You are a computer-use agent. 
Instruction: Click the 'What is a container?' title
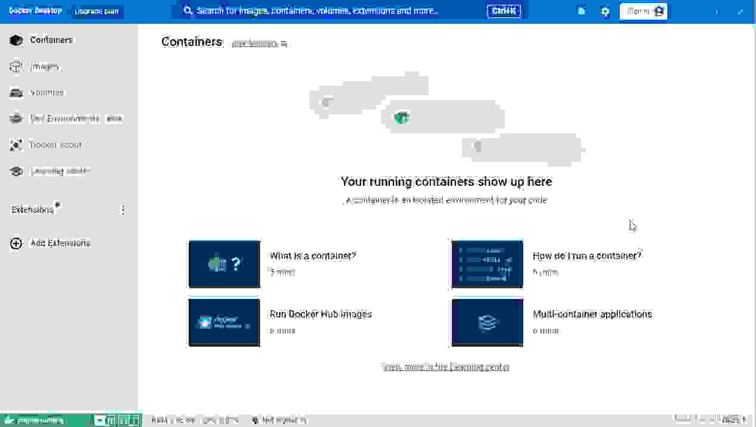pyautogui.click(x=313, y=256)
